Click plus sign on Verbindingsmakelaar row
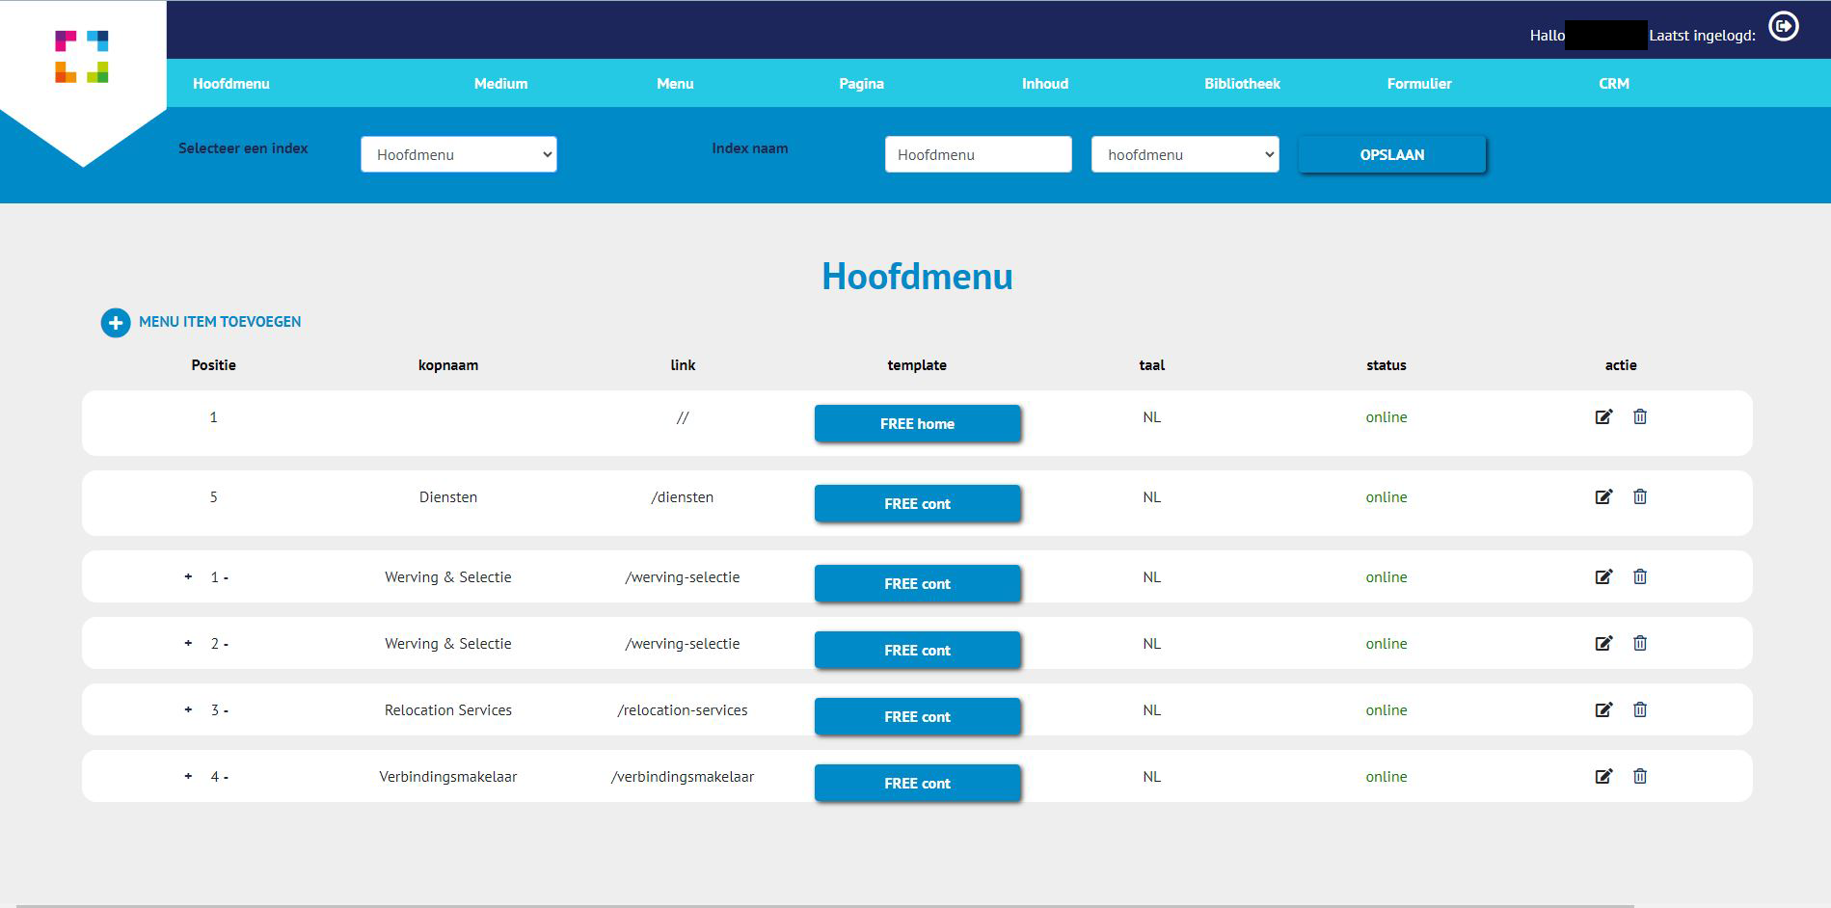This screenshot has width=1831, height=908. click(188, 776)
